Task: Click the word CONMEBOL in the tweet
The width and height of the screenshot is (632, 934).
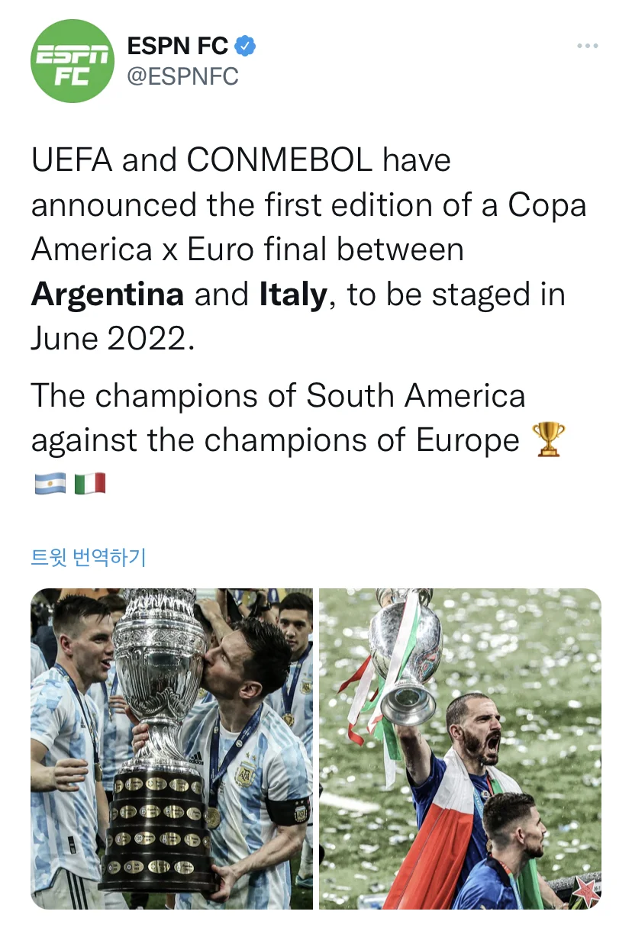Action: pos(280,160)
